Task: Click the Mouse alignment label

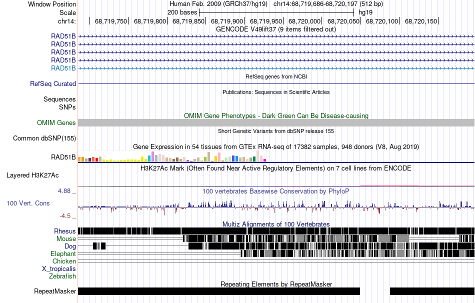Action: pyautogui.click(x=66, y=239)
